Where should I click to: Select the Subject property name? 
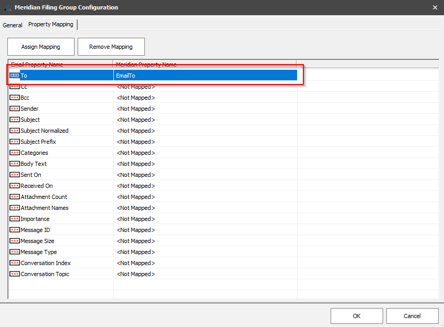(x=30, y=120)
